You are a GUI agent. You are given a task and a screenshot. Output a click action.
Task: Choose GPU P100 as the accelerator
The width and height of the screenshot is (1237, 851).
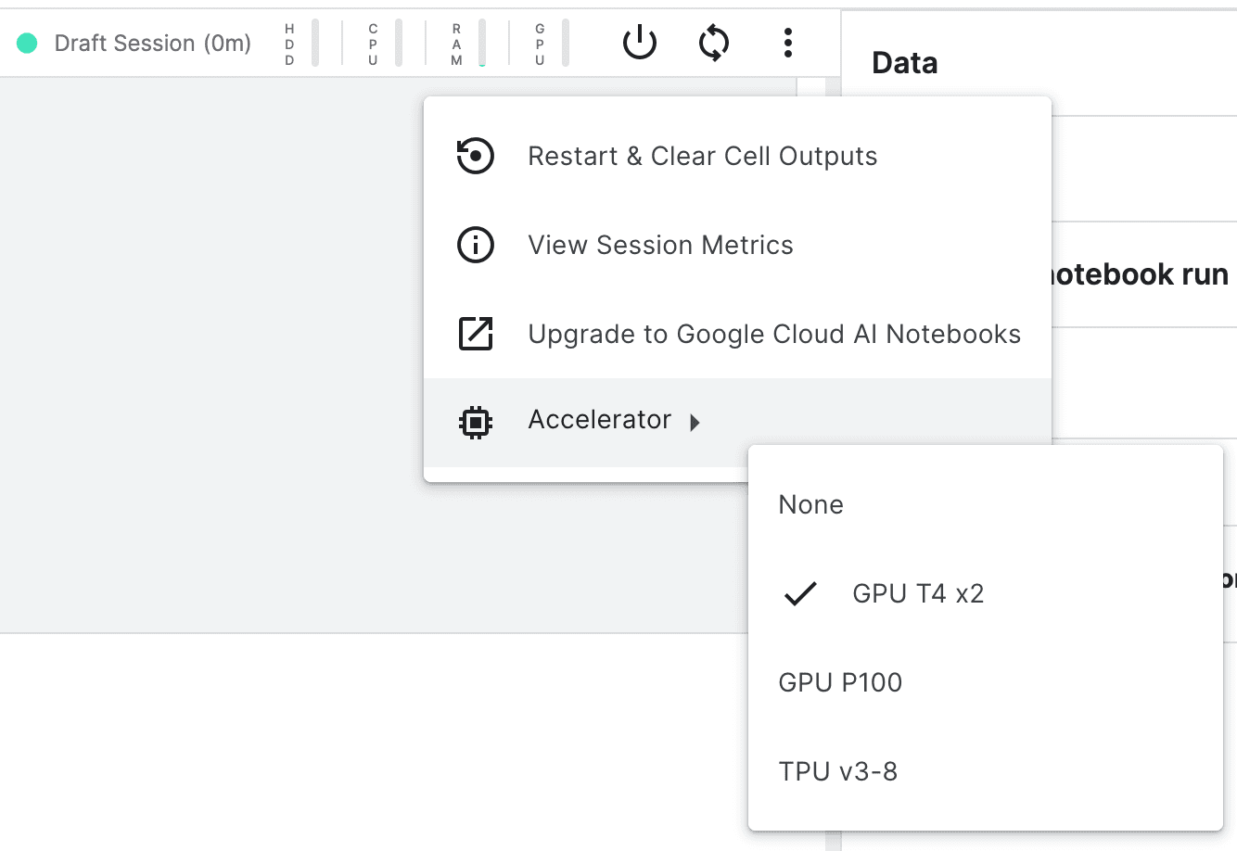pos(840,682)
